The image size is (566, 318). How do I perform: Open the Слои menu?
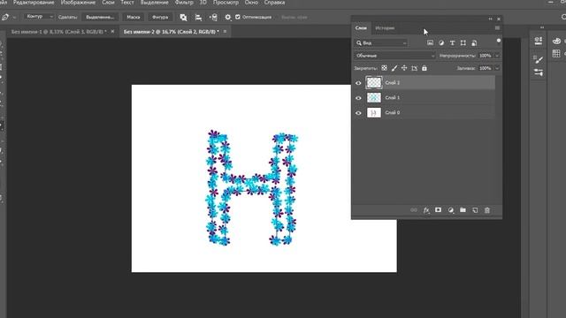coord(108,3)
